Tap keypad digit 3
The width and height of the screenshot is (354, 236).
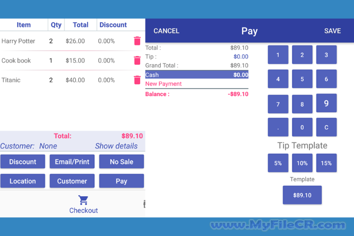(326, 55)
